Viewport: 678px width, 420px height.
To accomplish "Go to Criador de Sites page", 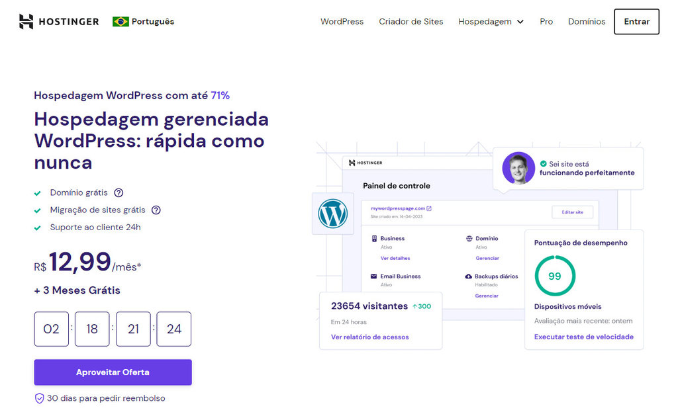I will pos(411,22).
